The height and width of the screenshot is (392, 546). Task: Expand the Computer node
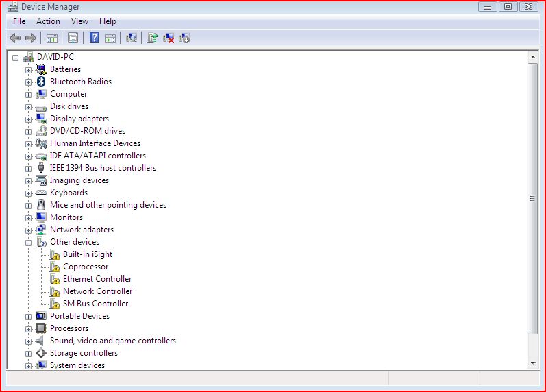tap(28, 95)
